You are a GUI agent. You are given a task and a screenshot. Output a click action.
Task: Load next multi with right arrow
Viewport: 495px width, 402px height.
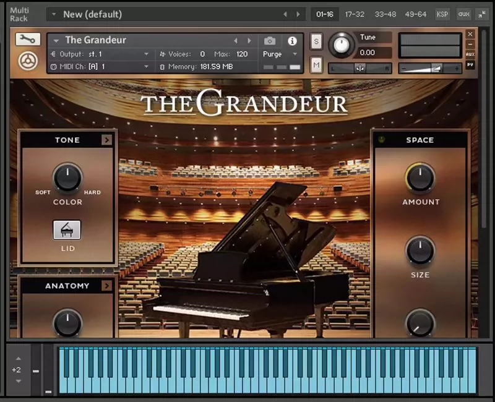pyautogui.click(x=298, y=14)
